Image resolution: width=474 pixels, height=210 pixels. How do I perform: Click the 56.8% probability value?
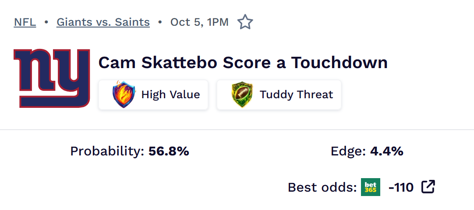coord(169,151)
